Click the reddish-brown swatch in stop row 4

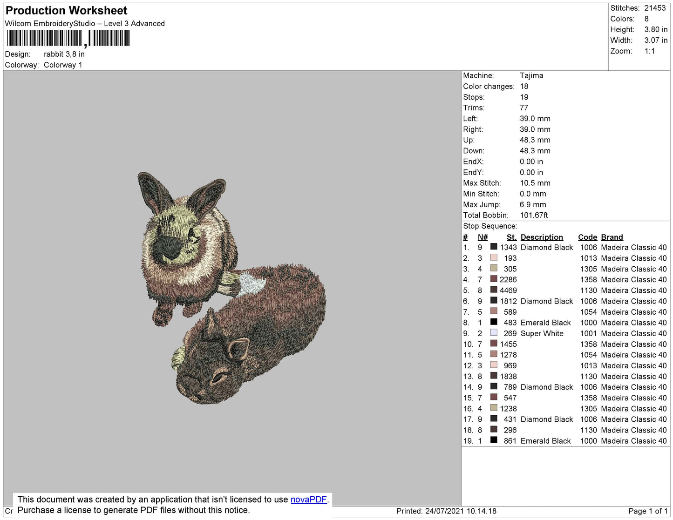click(494, 279)
